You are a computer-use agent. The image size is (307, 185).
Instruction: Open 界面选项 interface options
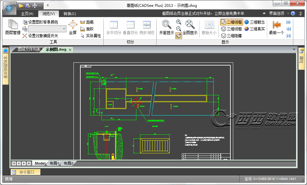(x=276, y=13)
